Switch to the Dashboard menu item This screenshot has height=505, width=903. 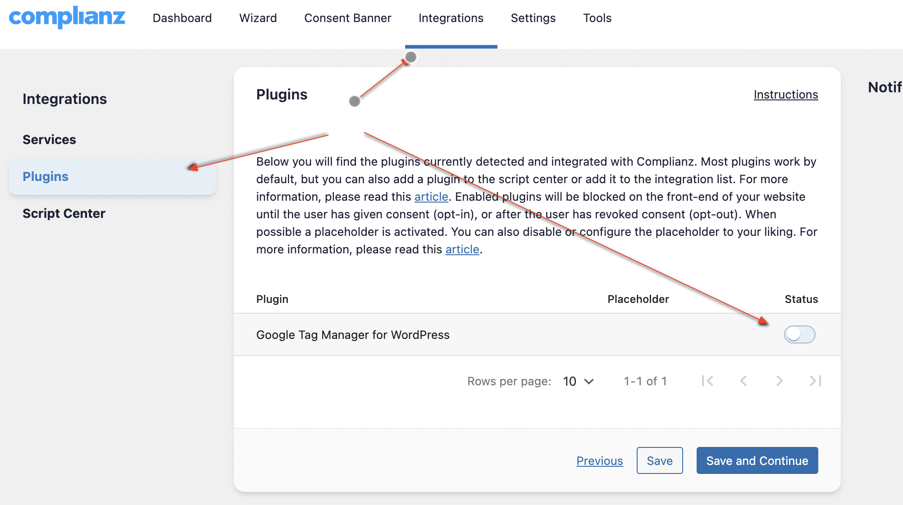(182, 18)
